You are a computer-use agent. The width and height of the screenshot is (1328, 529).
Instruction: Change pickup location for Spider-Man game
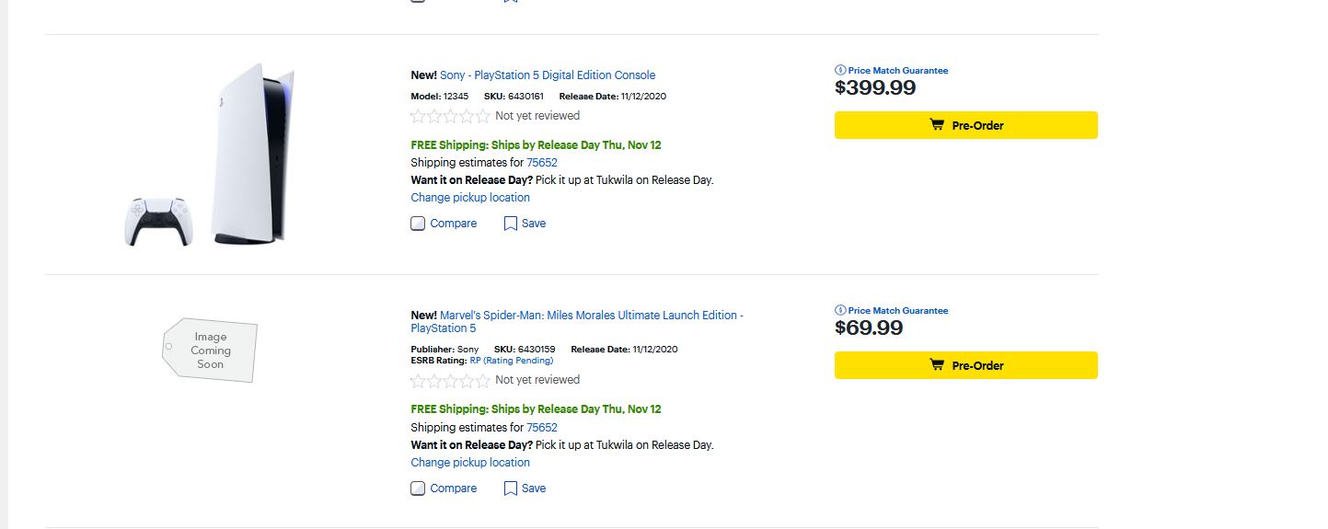470,463
